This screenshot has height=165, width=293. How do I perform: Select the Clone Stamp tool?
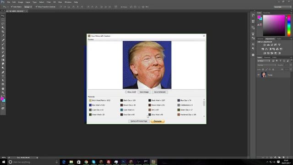coord(3,48)
